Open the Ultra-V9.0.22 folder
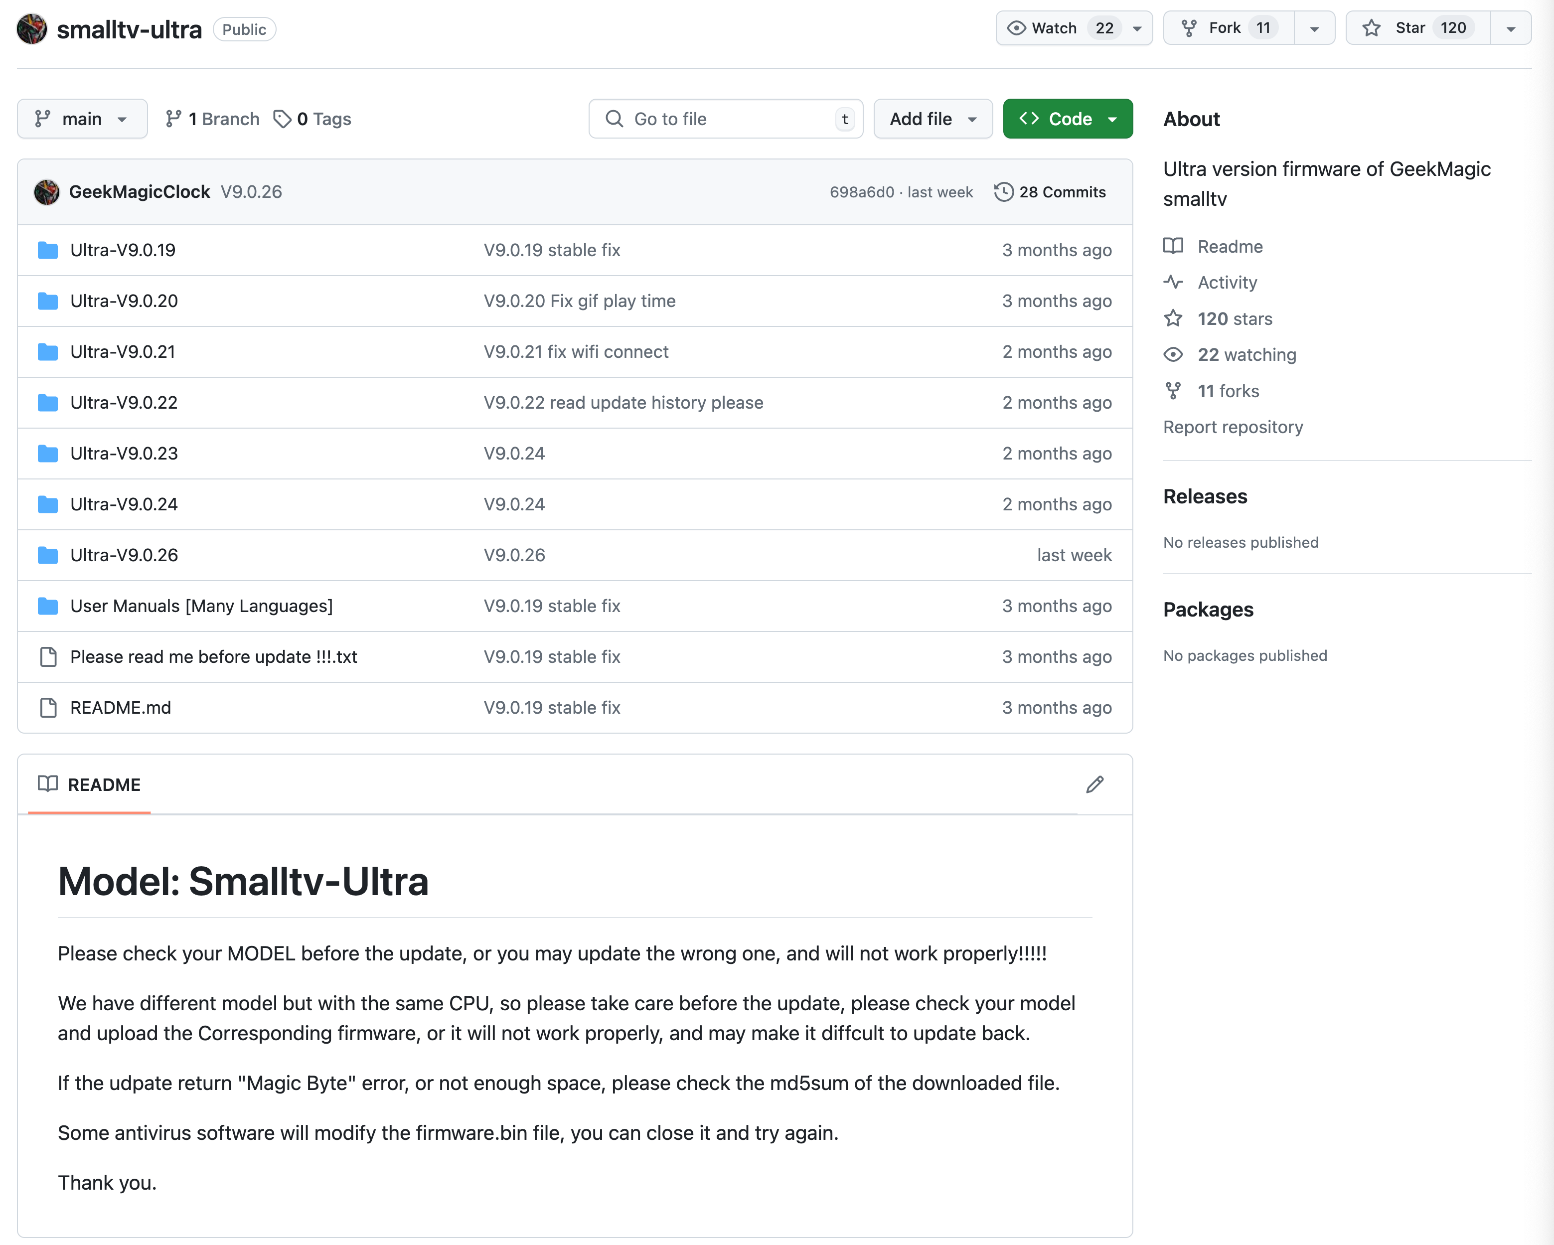Screen dimensions: 1554x1245 (124, 402)
